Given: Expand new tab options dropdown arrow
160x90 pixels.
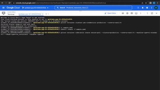Looking at the screenshot, I should point(48,14).
